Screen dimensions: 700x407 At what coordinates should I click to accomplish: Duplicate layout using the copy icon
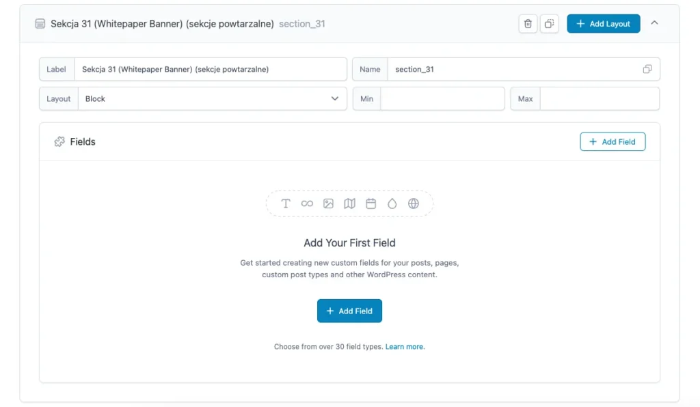pyautogui.click(x=549, y=24)
